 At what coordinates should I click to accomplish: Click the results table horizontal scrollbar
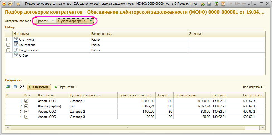134,127
